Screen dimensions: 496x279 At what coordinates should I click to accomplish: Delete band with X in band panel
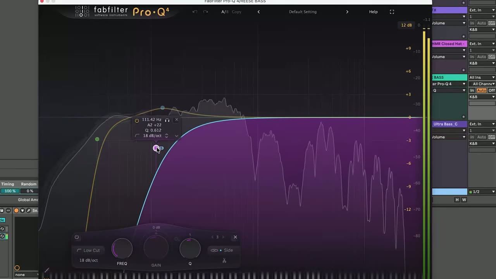[235, 237]
